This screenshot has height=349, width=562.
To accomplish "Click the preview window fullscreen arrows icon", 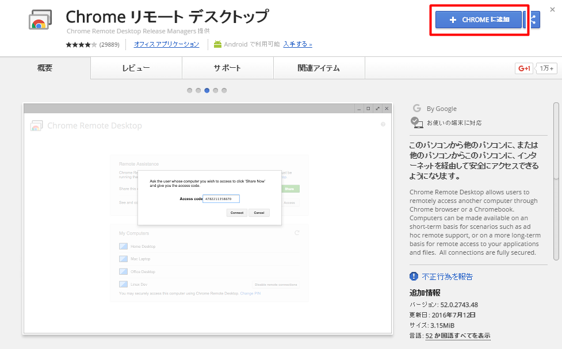I will coord(377,109).
